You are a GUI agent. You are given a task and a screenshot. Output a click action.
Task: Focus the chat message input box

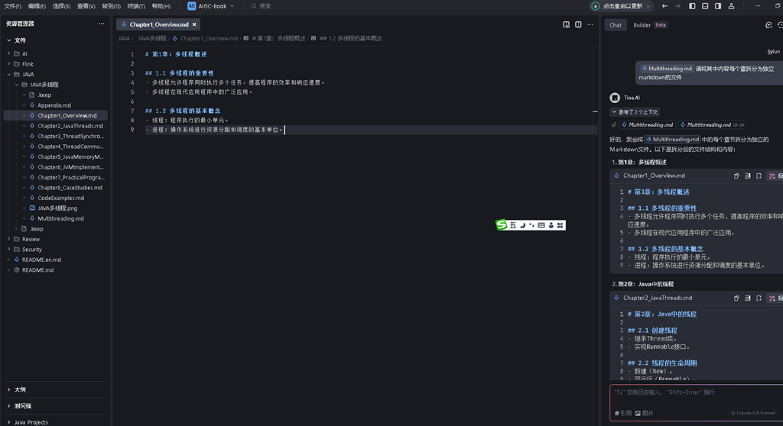point(696,397)
